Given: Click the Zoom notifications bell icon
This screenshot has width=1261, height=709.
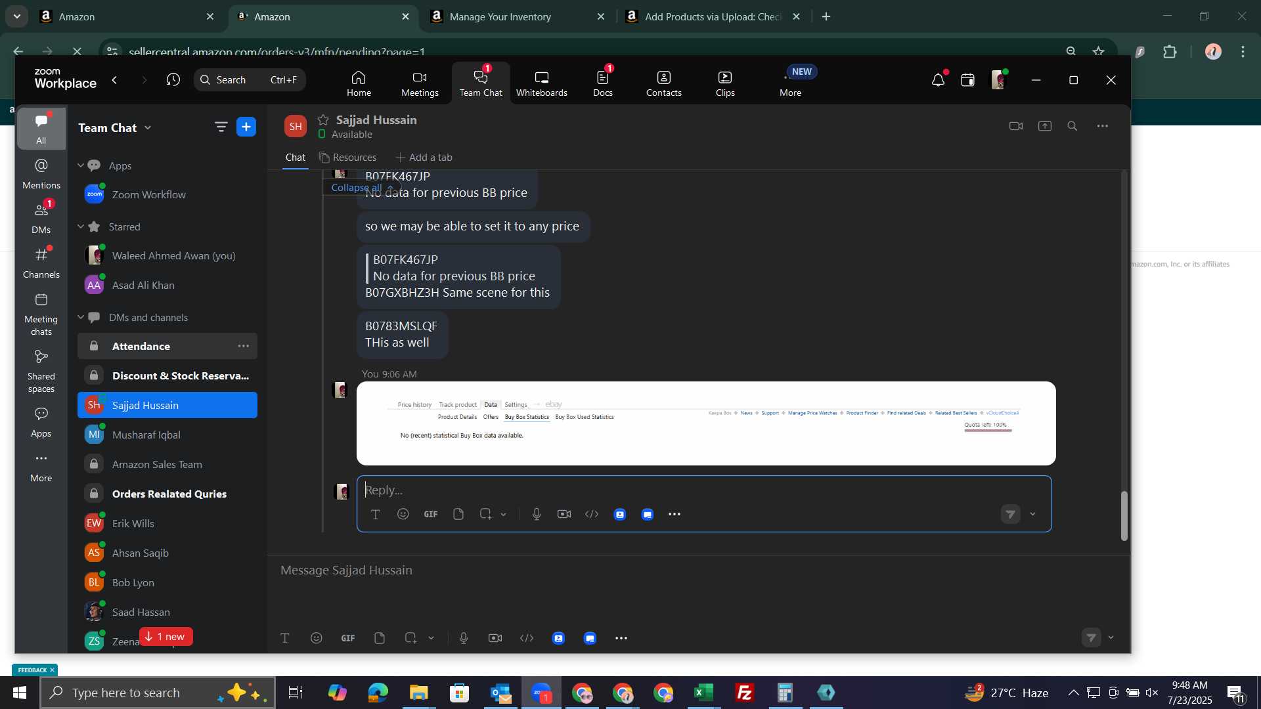Looking at the screenshot, I should (938, 80).
